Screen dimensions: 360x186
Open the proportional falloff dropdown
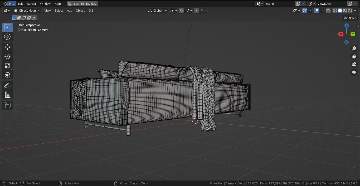[203, 11]
